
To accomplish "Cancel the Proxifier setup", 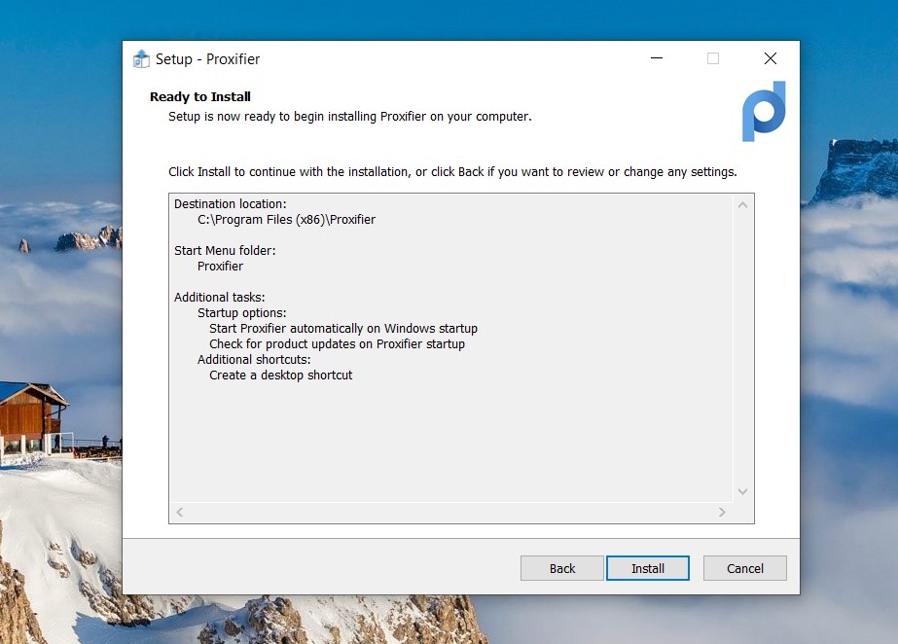I will point(744,568).
